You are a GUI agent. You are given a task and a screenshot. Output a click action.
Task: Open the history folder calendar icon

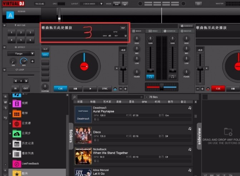pyautogui.click(x=17, y=144)
